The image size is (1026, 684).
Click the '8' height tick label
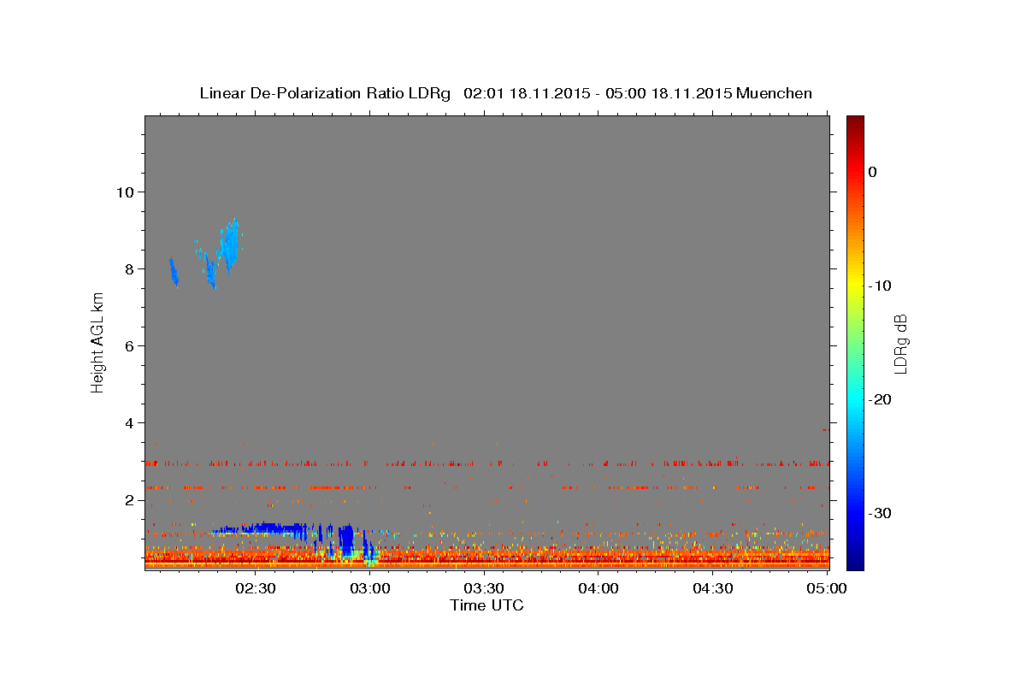point(129,268)
